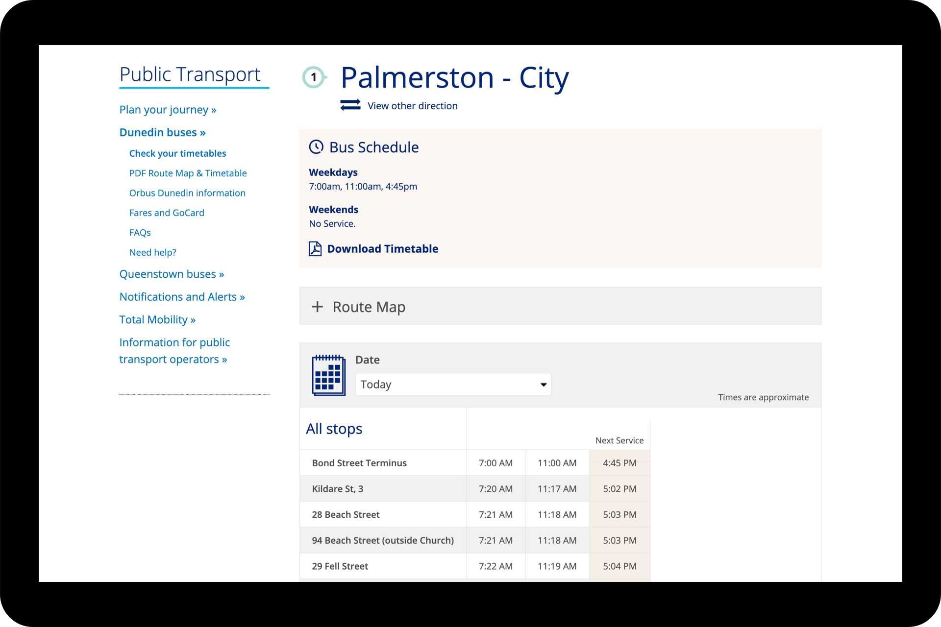Open View other direction link
941x627 pixels.
pyautogui.click(x=412, y=106)
